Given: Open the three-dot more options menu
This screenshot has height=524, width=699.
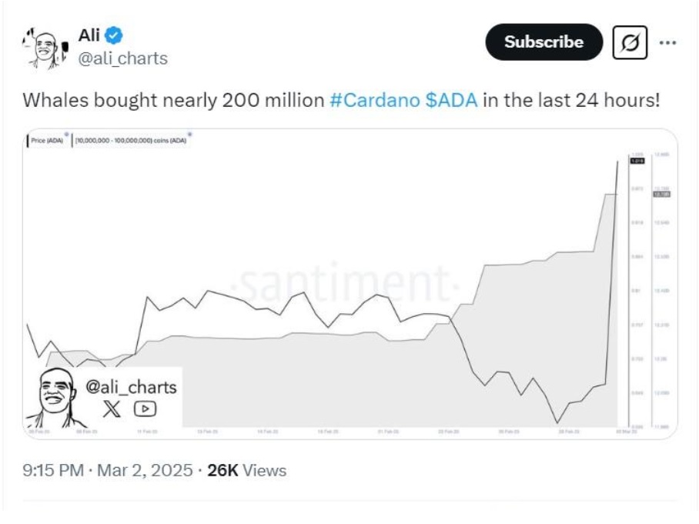Looking at the screenshot, I should click(669, 43).
